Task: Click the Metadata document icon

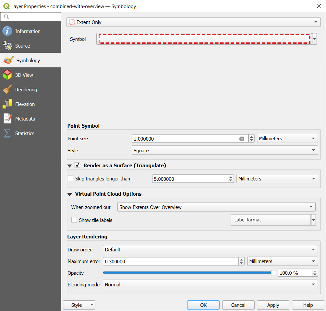Action: click(x=7, y=119)
